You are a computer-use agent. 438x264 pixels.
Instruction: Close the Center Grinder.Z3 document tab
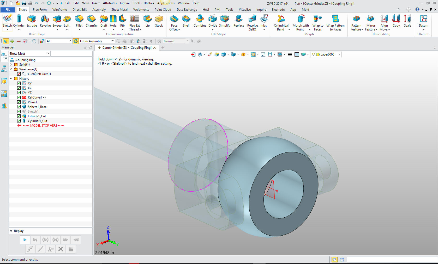click(x=154, y=48)
